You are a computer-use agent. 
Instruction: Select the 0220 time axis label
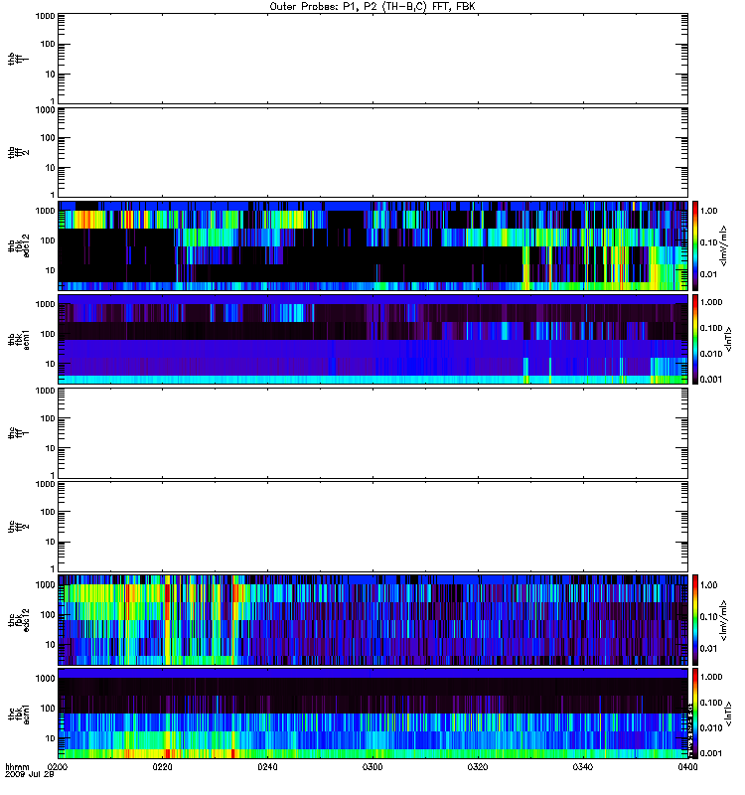(x=162, y=767)
